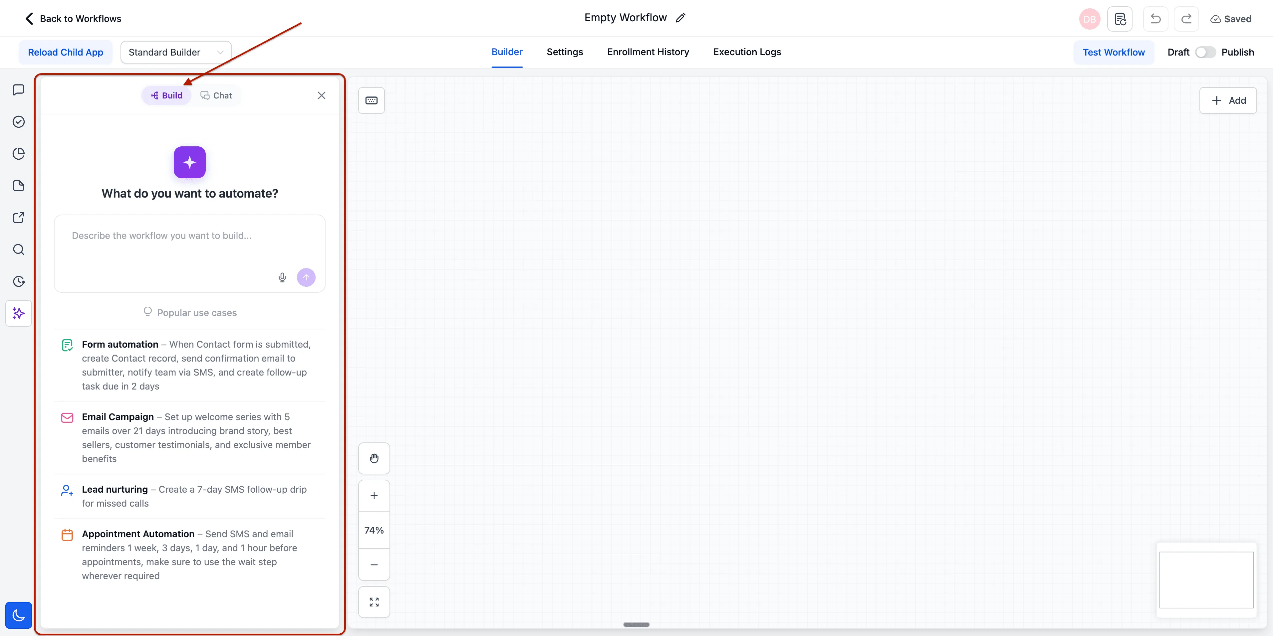Click the pencil icon to rename workflow
Image resolution: width=1273 pixels, height=636 pixels.
pos(680,18)
